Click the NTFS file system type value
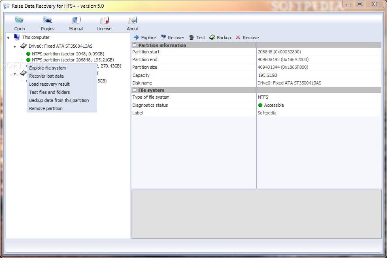The image size is (387, 258). (x=263, y=97)
